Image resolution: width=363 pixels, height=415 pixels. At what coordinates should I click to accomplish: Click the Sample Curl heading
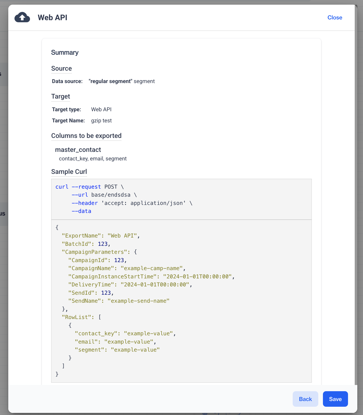(x=69, y=172)
